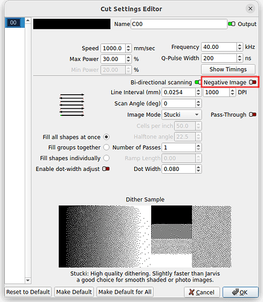Click Make Default for All
This screenshot has width=263, height=302.
pos(125,292)
